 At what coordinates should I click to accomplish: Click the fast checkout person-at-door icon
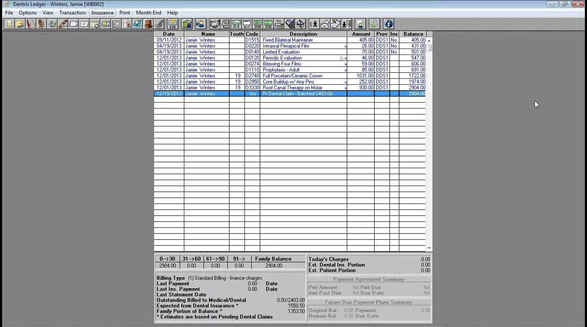tap(346, 24)
